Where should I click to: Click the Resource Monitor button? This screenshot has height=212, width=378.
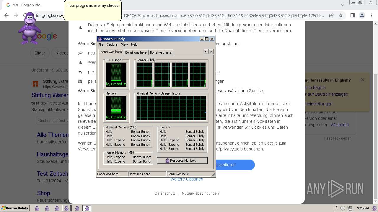[x=182, y=160]
